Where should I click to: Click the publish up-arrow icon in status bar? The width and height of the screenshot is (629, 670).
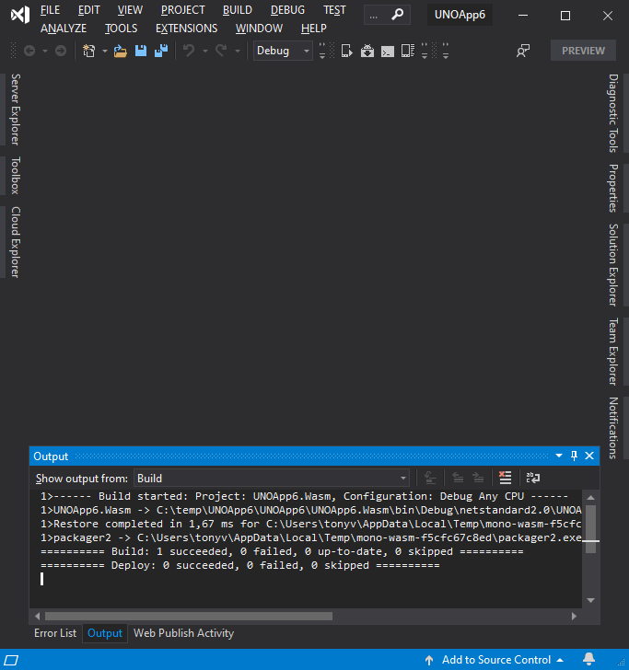(x=429, y=660)
